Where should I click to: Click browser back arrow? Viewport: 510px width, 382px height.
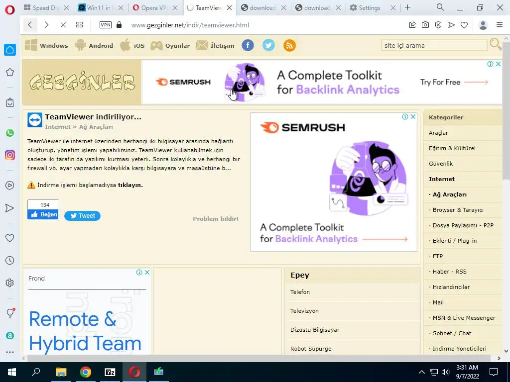[30, 25]
